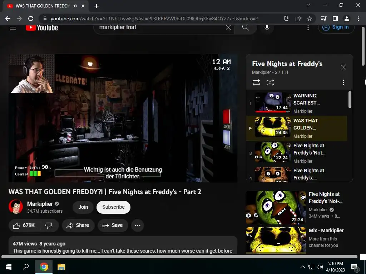366x274 pixels.
Task: Click the install app icon in address bar
Action: [x=287, y=19]
